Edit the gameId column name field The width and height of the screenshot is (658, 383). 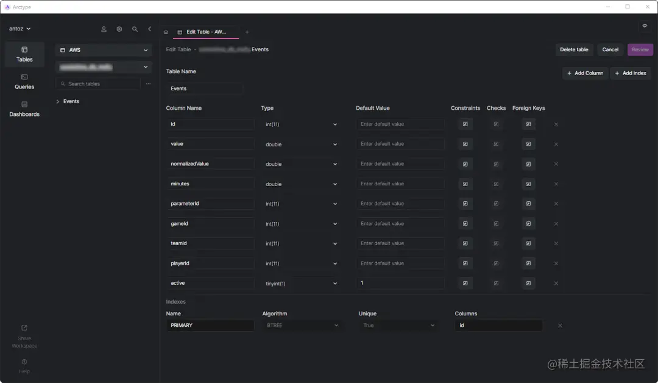click(x=210, y=224)
